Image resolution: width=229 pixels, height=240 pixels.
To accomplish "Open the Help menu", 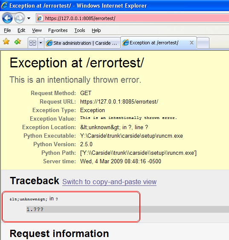I will click(96, 30).
